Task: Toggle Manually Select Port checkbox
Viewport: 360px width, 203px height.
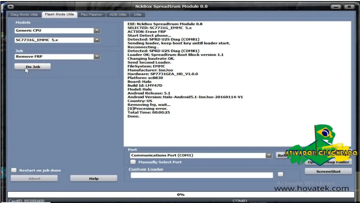Action: pos(133,162)
